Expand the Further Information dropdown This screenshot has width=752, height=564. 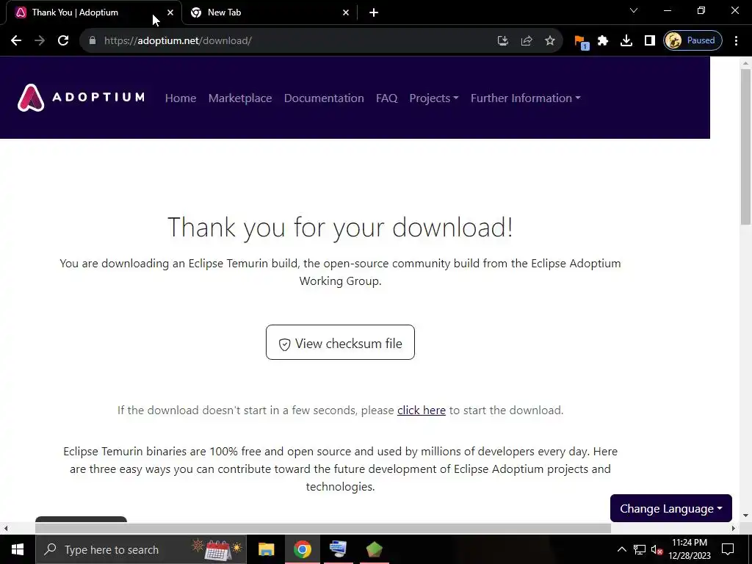coord(526,98)
